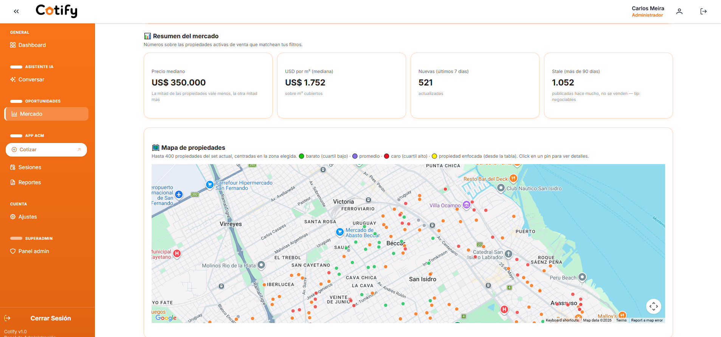Click the Municipal Cayetano hospital pin

(x=177, y=254)
